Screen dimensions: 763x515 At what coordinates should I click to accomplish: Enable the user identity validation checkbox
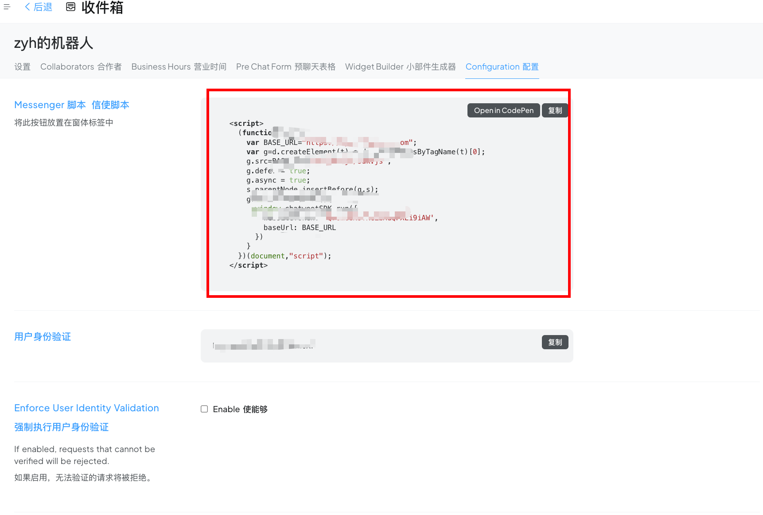[x=204, y=409]
